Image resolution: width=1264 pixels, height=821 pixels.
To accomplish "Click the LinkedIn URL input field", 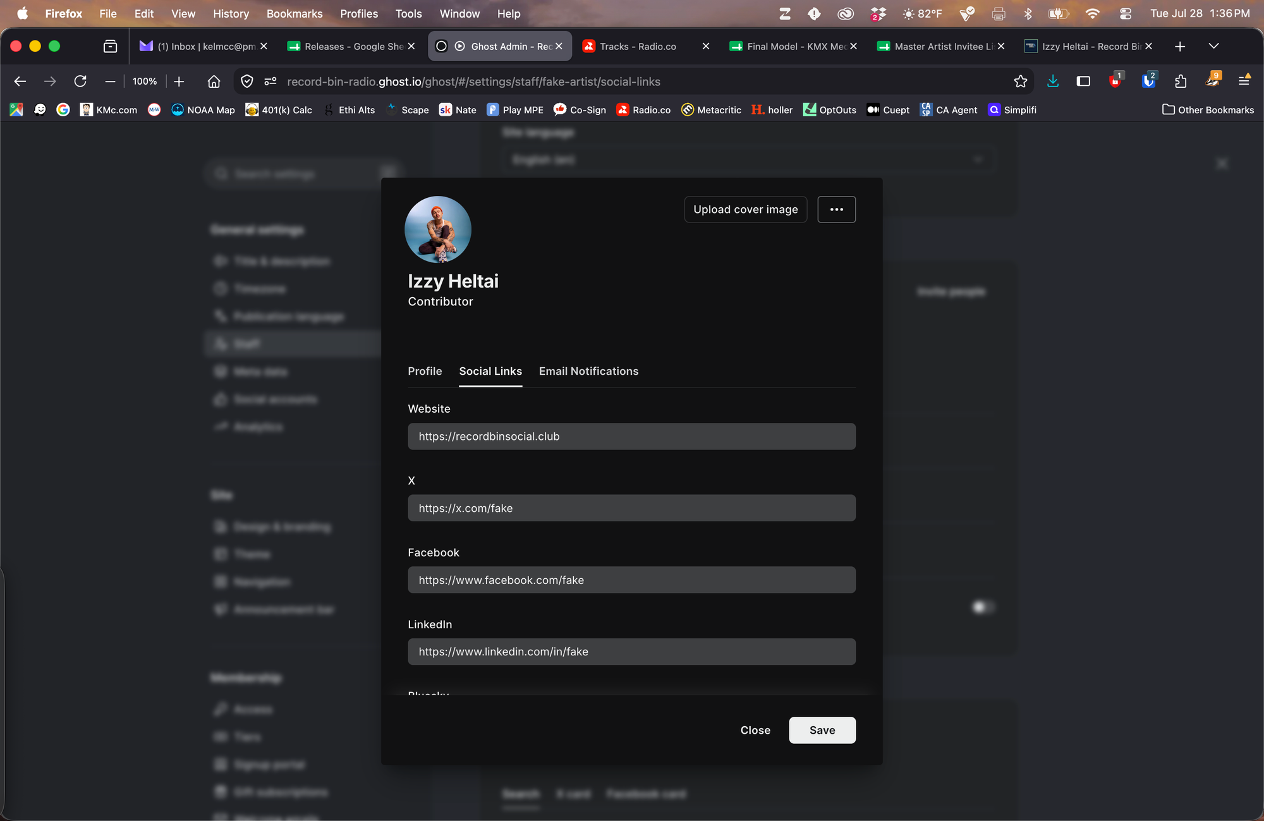I will coord(631,652).
